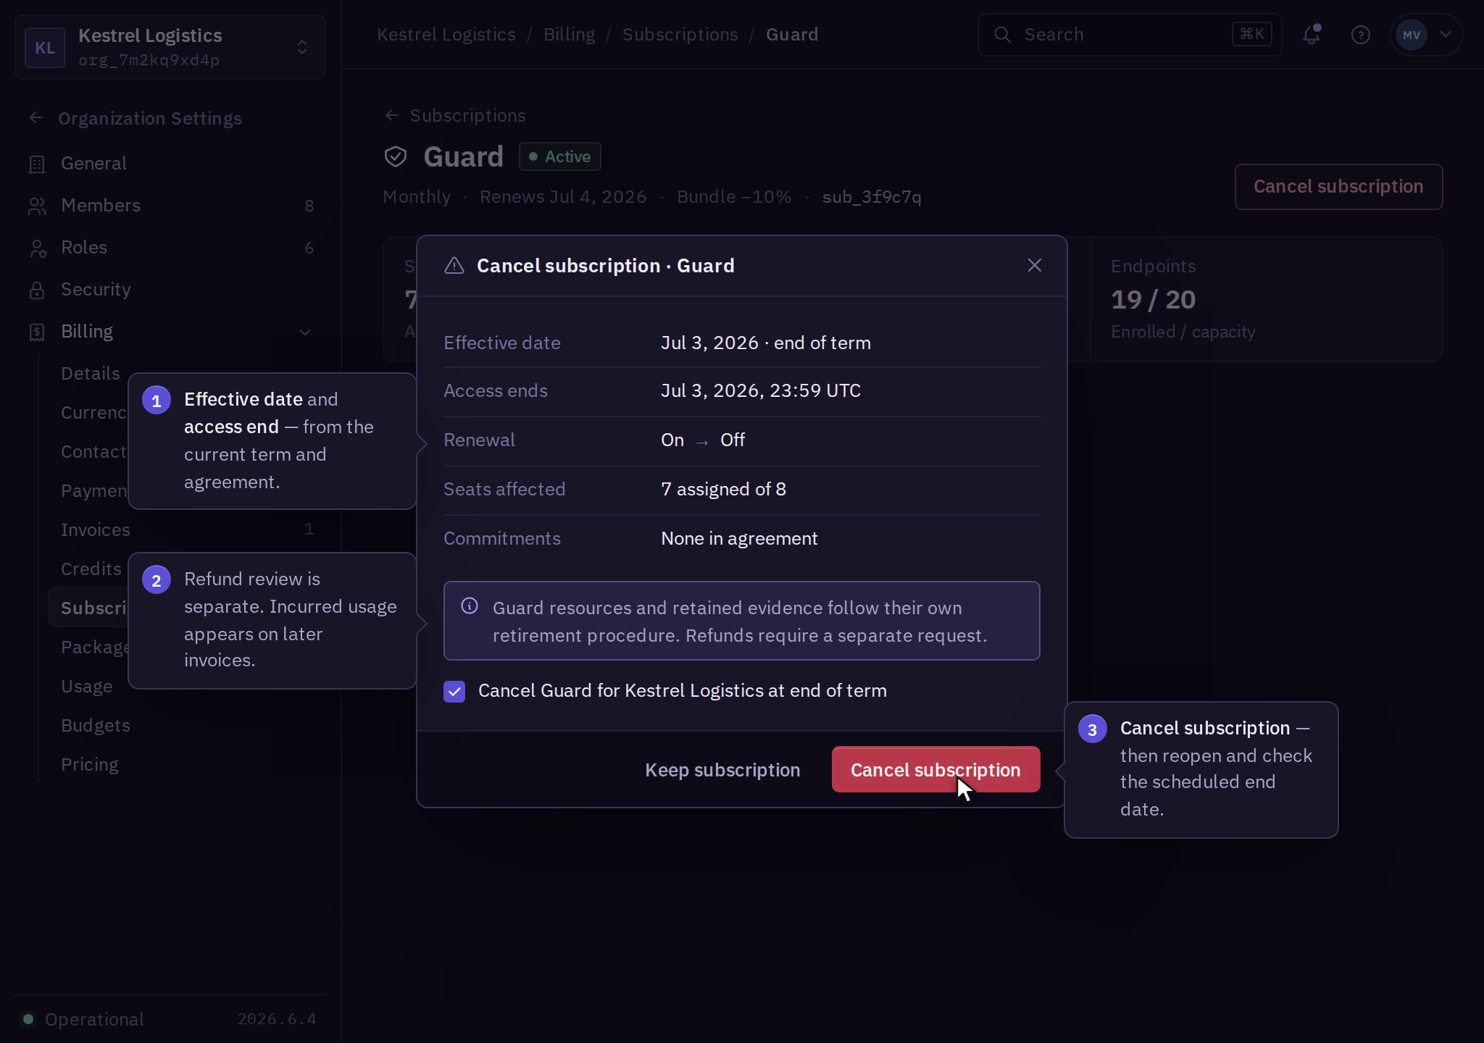Open the user menu dropdown arrow

click(1446, 34)
